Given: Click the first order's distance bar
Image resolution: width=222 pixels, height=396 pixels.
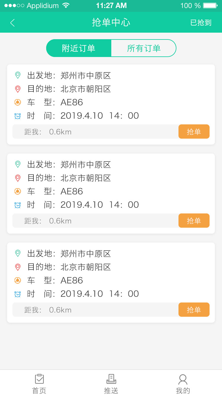Looking at the screenshot, I should click(x=95, y=132).
